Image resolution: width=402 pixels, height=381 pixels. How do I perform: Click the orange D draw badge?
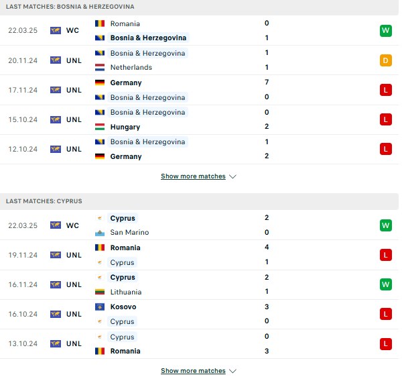pyautogui.click(x=386, y=60)
